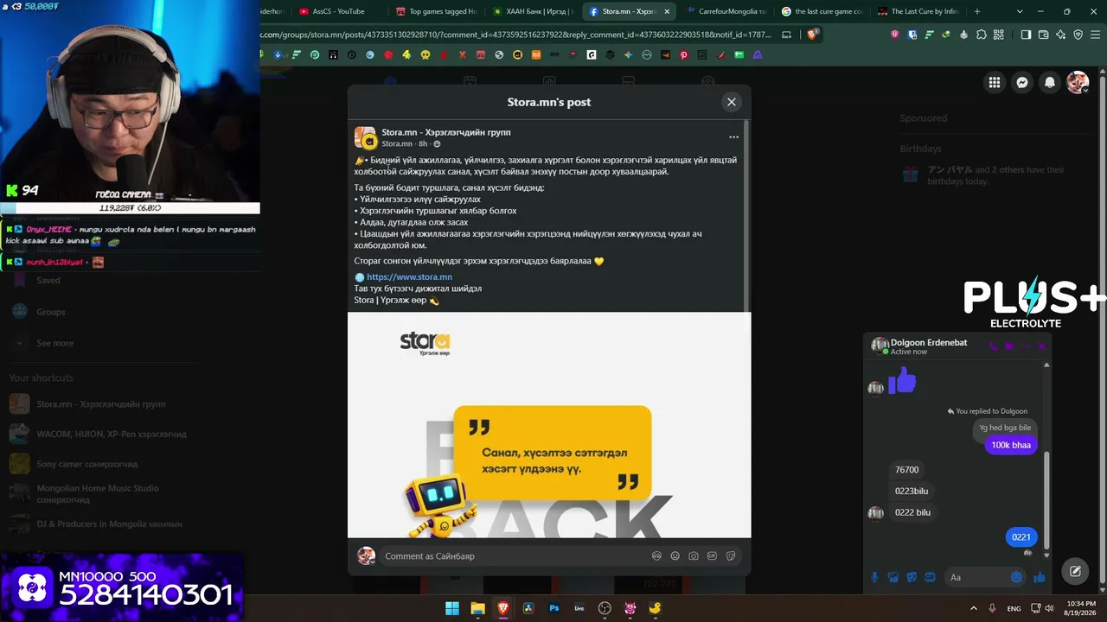Choose a GIF in the chat

coord(931,577)
